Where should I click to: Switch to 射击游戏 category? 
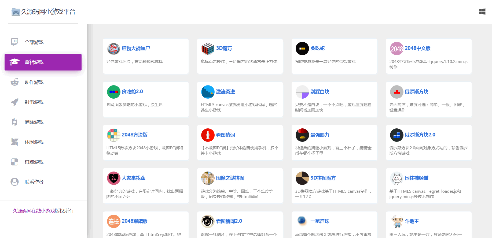(x=34, y=102)
